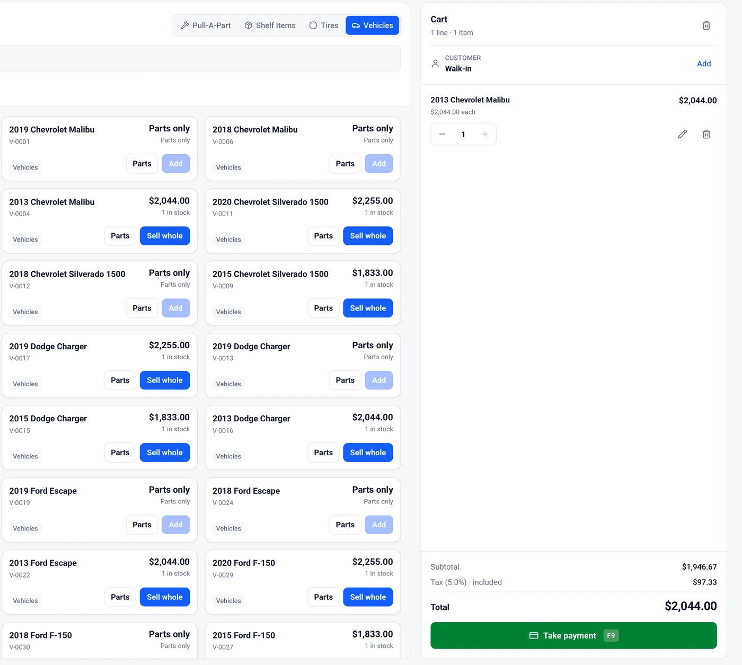Sell whole 2013 Dodge Charger V-0016
The height and width of the screenshot is (665, 742).
(368, 453)
